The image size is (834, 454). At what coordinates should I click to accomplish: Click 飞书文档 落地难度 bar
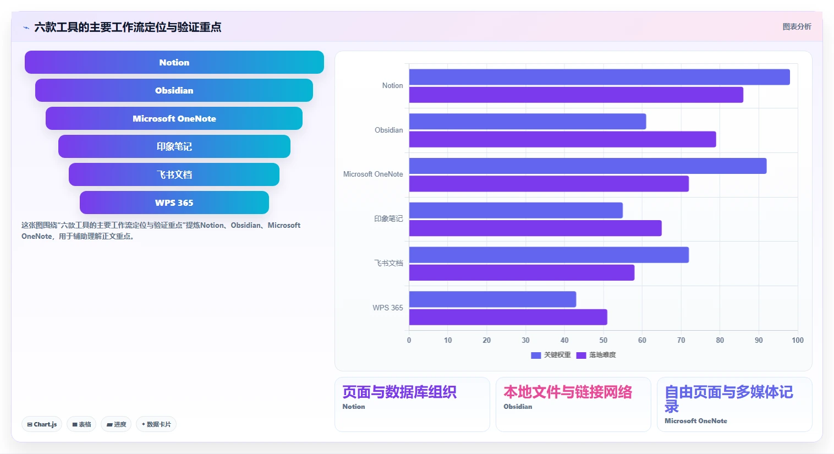coord(522,272)
